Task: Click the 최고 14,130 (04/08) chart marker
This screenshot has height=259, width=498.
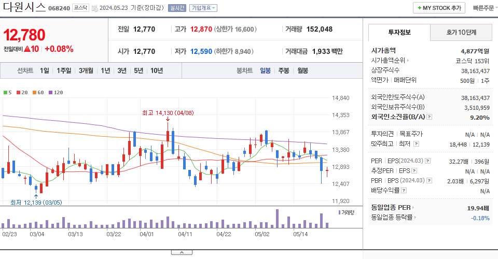Action: (168, 113)
